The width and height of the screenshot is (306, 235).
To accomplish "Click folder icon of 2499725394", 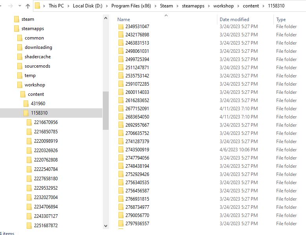I will [x=121, y=59].
